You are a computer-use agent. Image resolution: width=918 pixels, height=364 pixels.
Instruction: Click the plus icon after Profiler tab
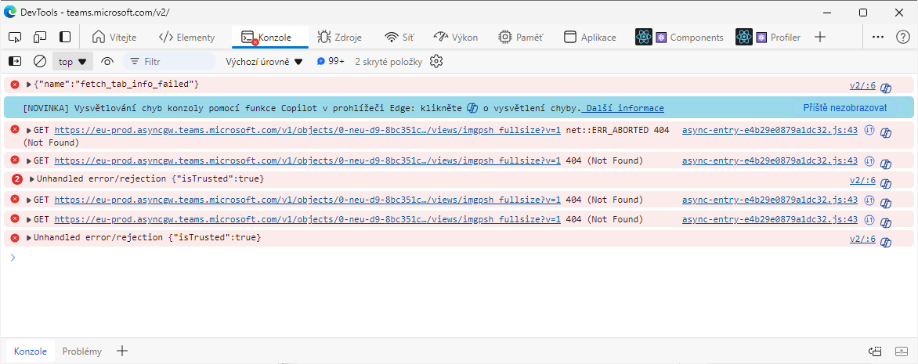[820, 37]
